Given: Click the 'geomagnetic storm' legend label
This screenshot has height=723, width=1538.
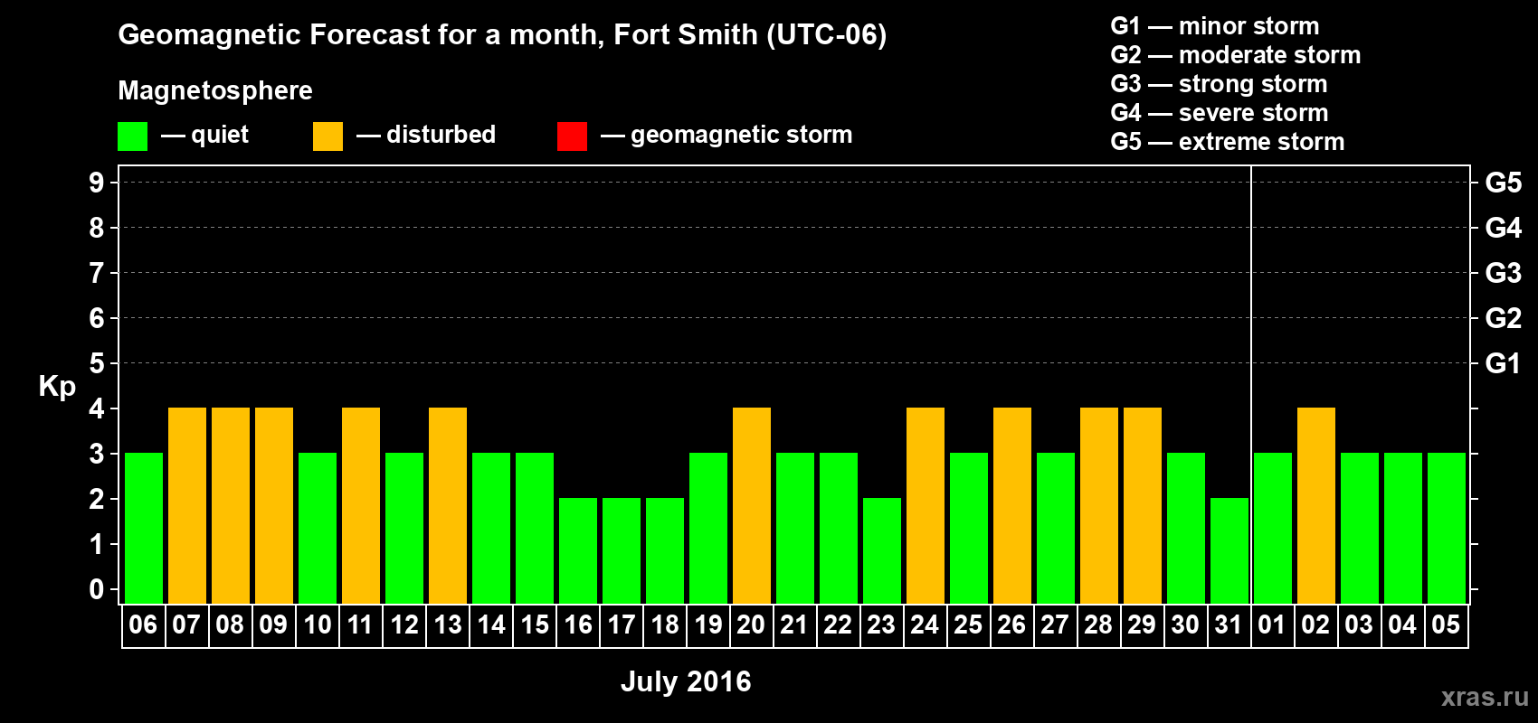Looking at the screenshot, I should 741,135.
